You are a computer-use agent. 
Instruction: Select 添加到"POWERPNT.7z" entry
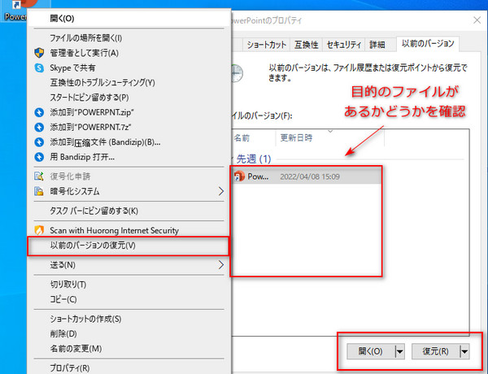coord(129,128)
